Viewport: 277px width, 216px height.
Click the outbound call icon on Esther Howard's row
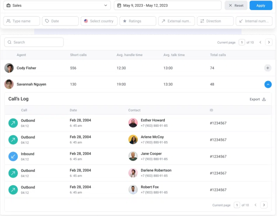(13, 123)
